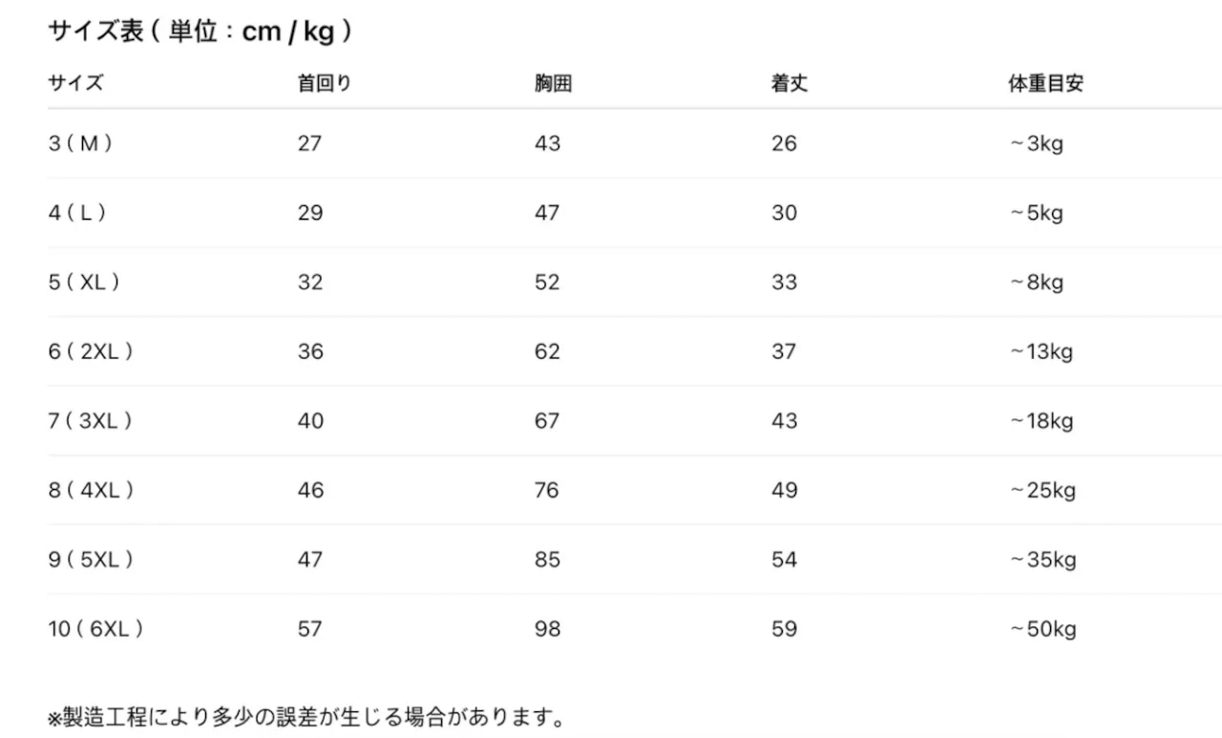The image size is (1222, 738).
Task: Click the 着丈 column header
Action: tap(790, 83)
